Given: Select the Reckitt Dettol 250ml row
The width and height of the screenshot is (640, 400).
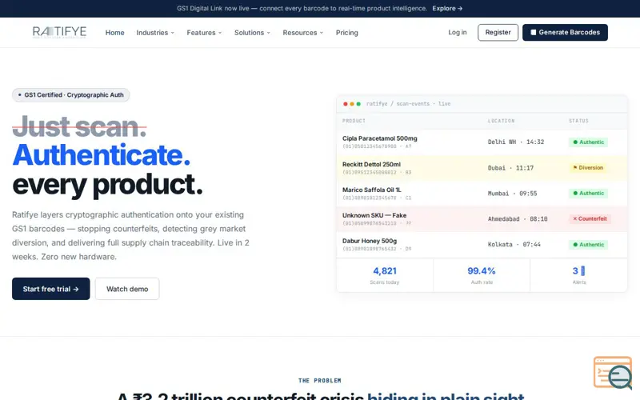Looking at the screenshot, I should pos(482,168).
